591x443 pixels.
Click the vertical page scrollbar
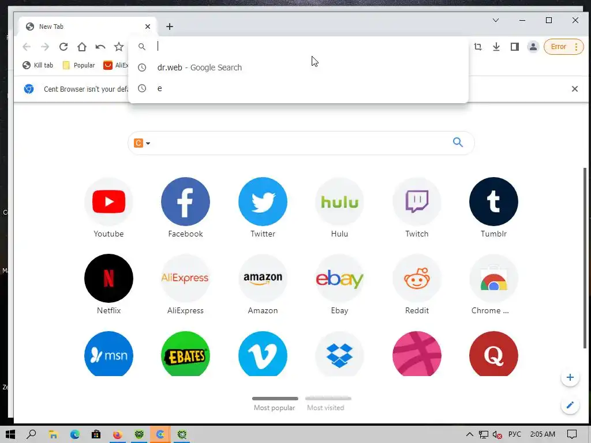(x=585, y=258)
